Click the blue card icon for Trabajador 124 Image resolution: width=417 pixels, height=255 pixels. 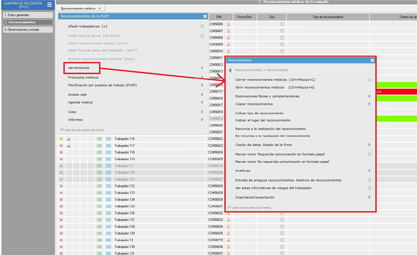(108, 199)
